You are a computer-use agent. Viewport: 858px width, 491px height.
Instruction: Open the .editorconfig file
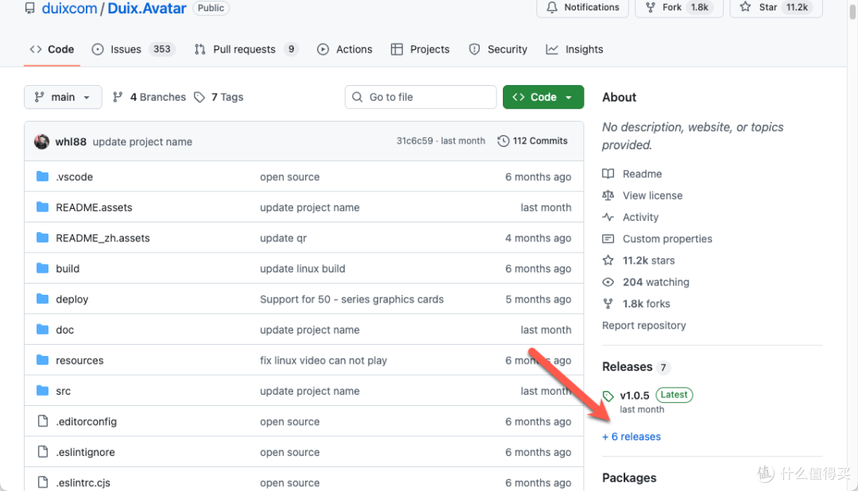click(86, 422)
